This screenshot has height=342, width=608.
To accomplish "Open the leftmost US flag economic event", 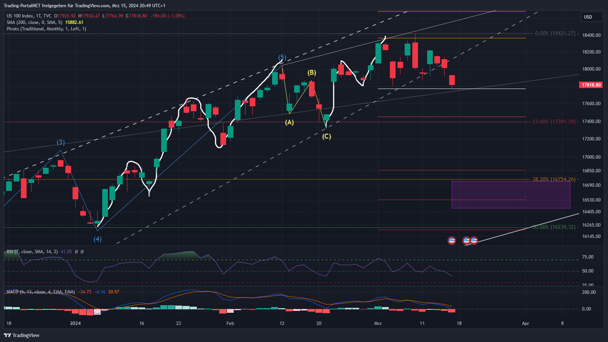I will point(451,240).
